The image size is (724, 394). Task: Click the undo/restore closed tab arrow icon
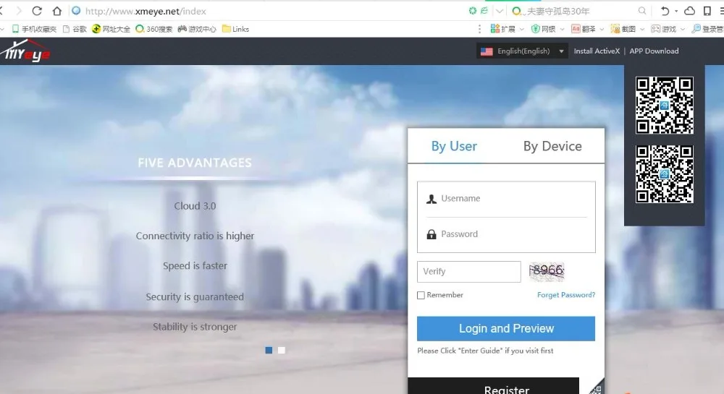pyautogui.click(x=665, y=11)
